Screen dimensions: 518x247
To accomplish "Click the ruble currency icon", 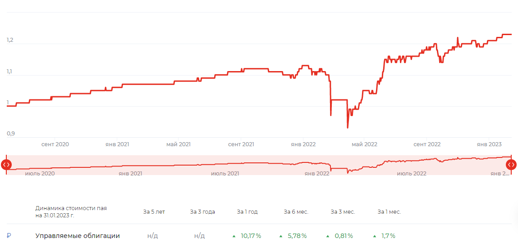I will (9, 236).
